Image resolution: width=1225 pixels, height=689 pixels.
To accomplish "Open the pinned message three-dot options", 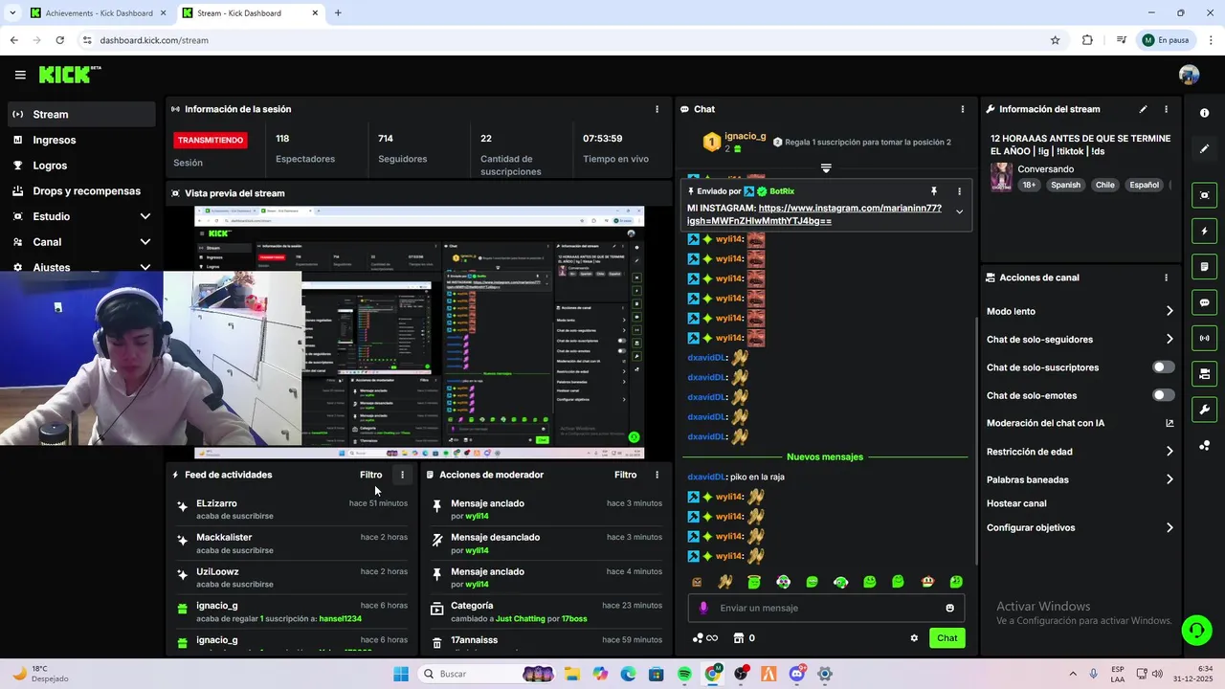I will [x=959, y=191].
